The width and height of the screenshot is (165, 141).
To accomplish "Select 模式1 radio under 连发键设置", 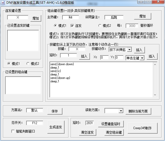I will pos(9,64).
